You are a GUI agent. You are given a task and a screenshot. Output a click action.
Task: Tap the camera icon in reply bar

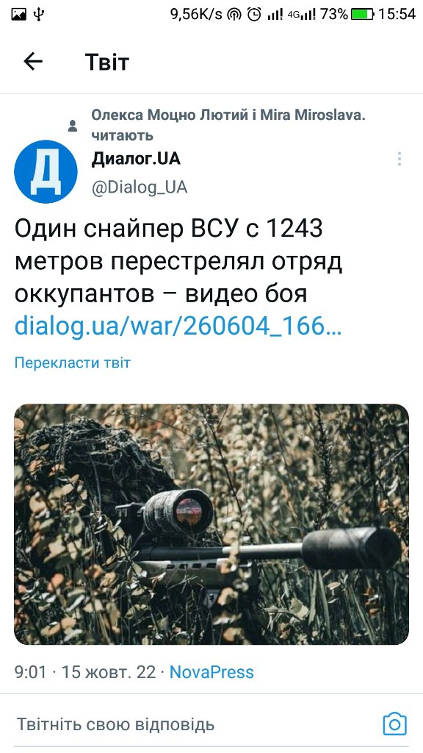coord(394,724)
